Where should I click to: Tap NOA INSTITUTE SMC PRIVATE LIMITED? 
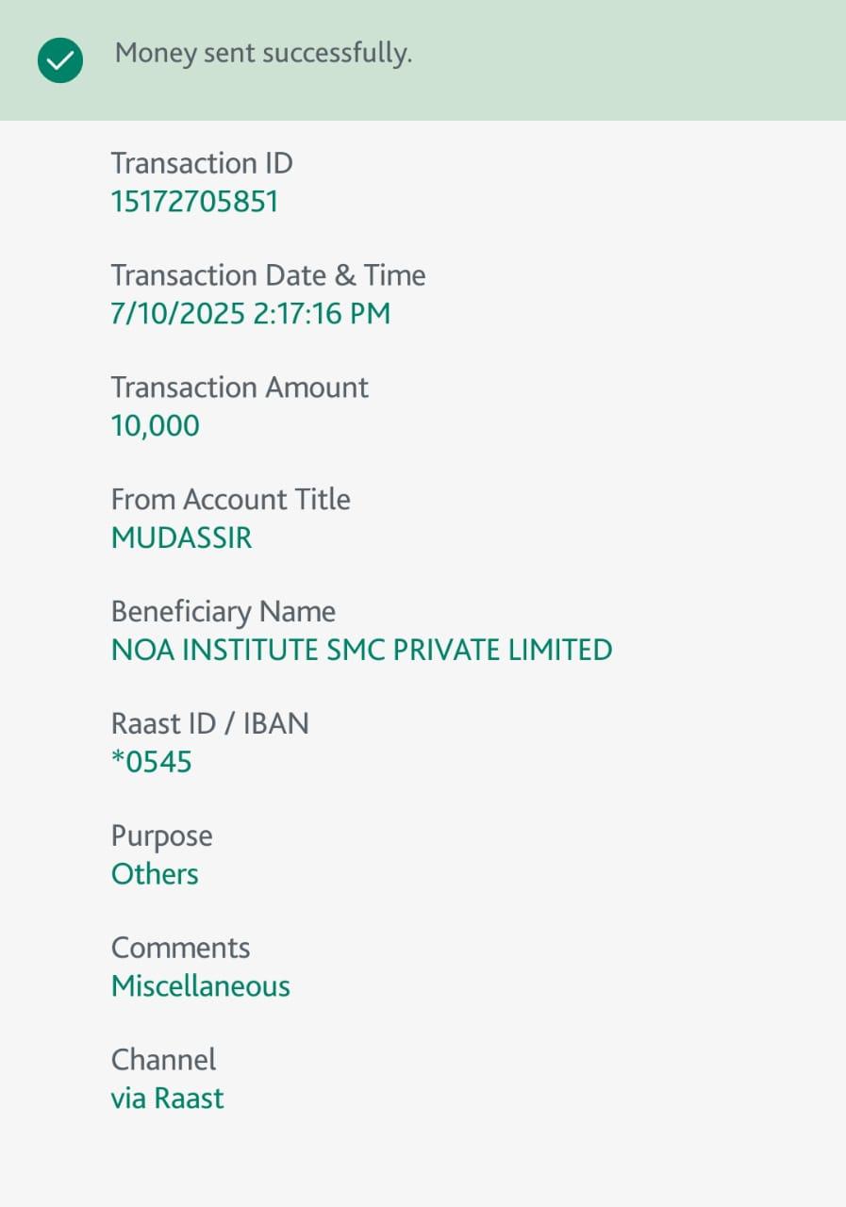(x=361, y=650)
